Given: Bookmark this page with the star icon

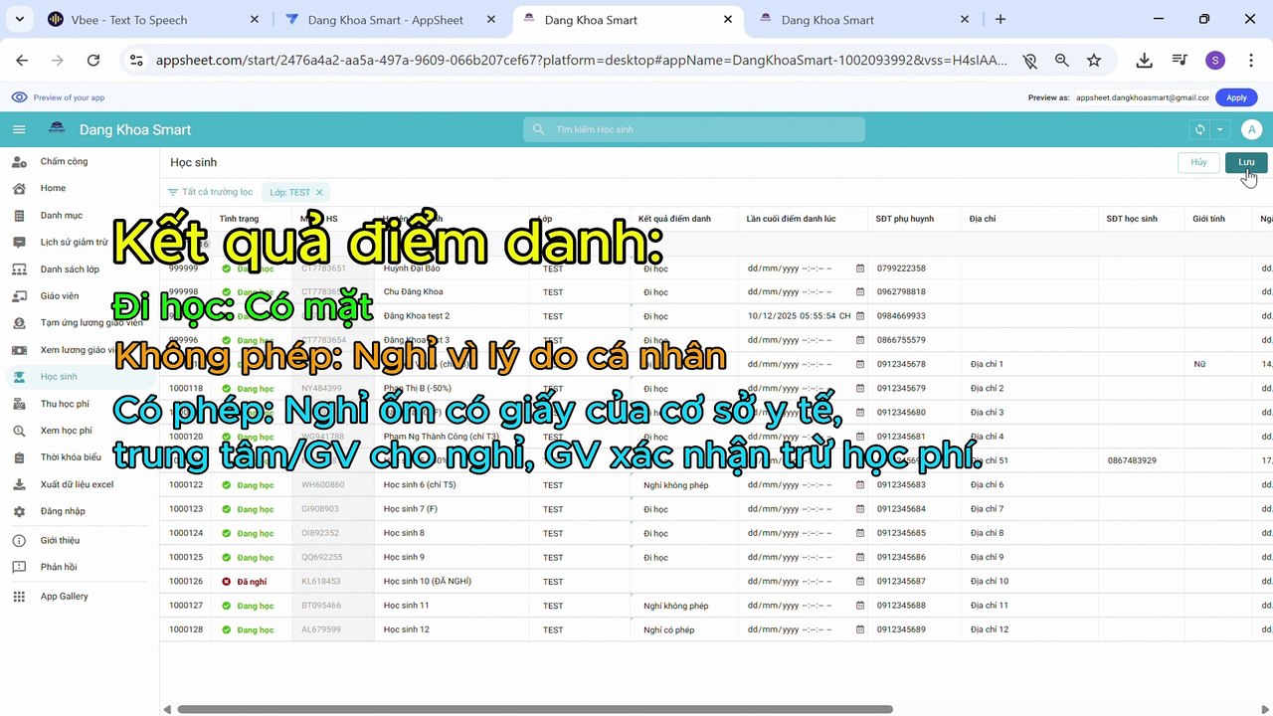Looking at the screenshot, I should point(1094,61).
